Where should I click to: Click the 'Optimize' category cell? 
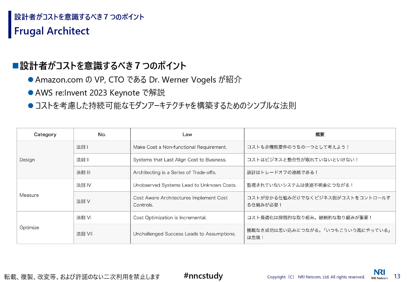pos(45,227)
